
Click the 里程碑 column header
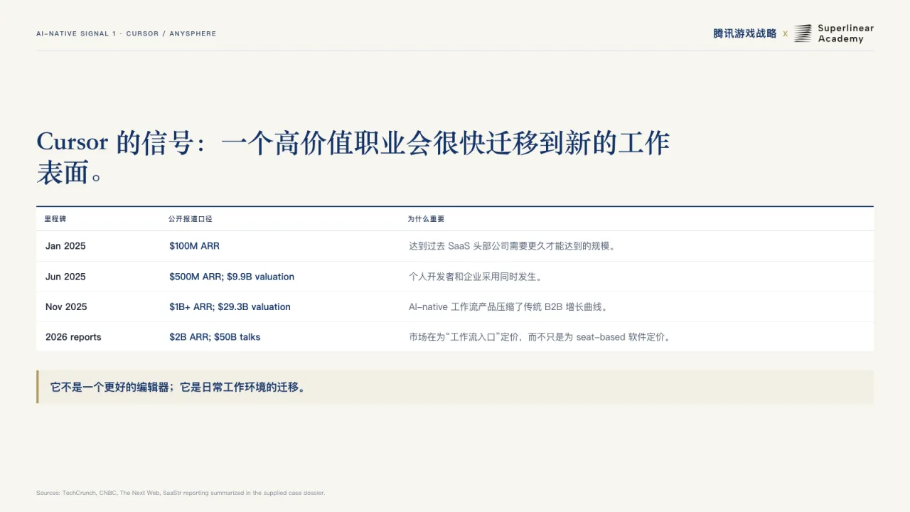point(55,219)
